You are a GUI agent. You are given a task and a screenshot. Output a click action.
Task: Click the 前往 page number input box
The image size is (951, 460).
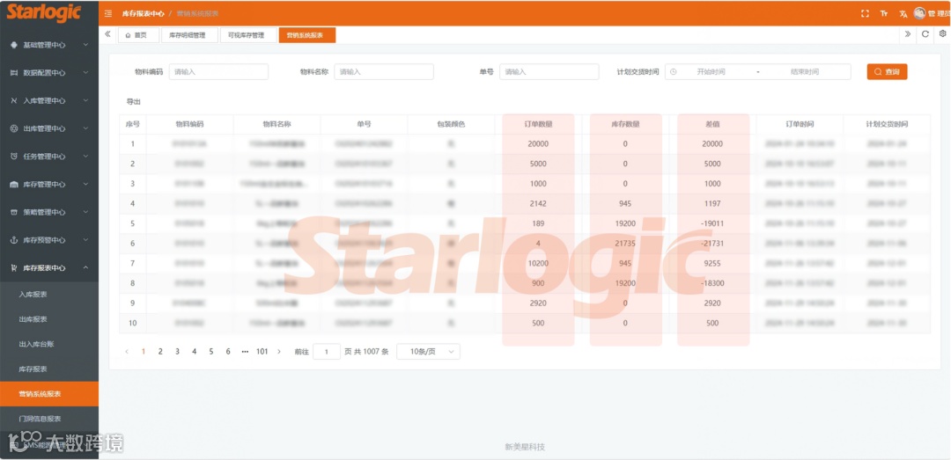[x=327, y=352]
